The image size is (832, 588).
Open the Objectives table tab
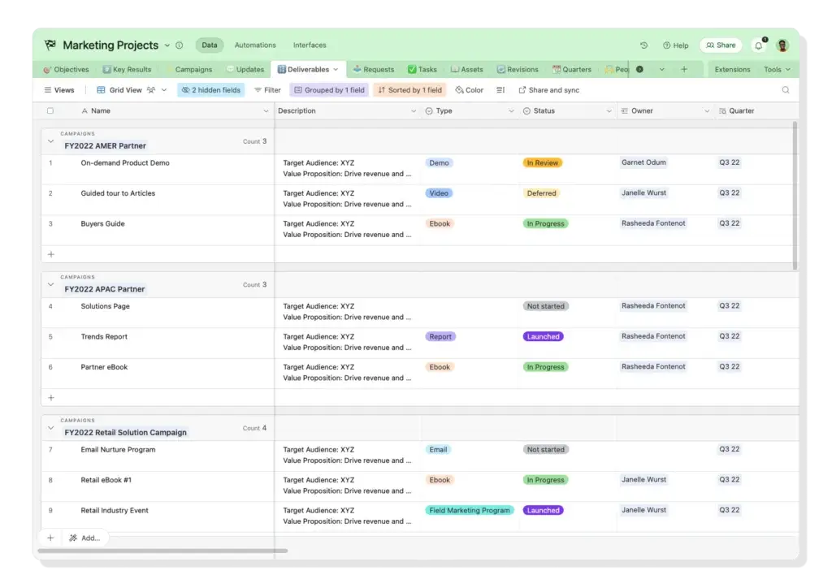[67, 70]
